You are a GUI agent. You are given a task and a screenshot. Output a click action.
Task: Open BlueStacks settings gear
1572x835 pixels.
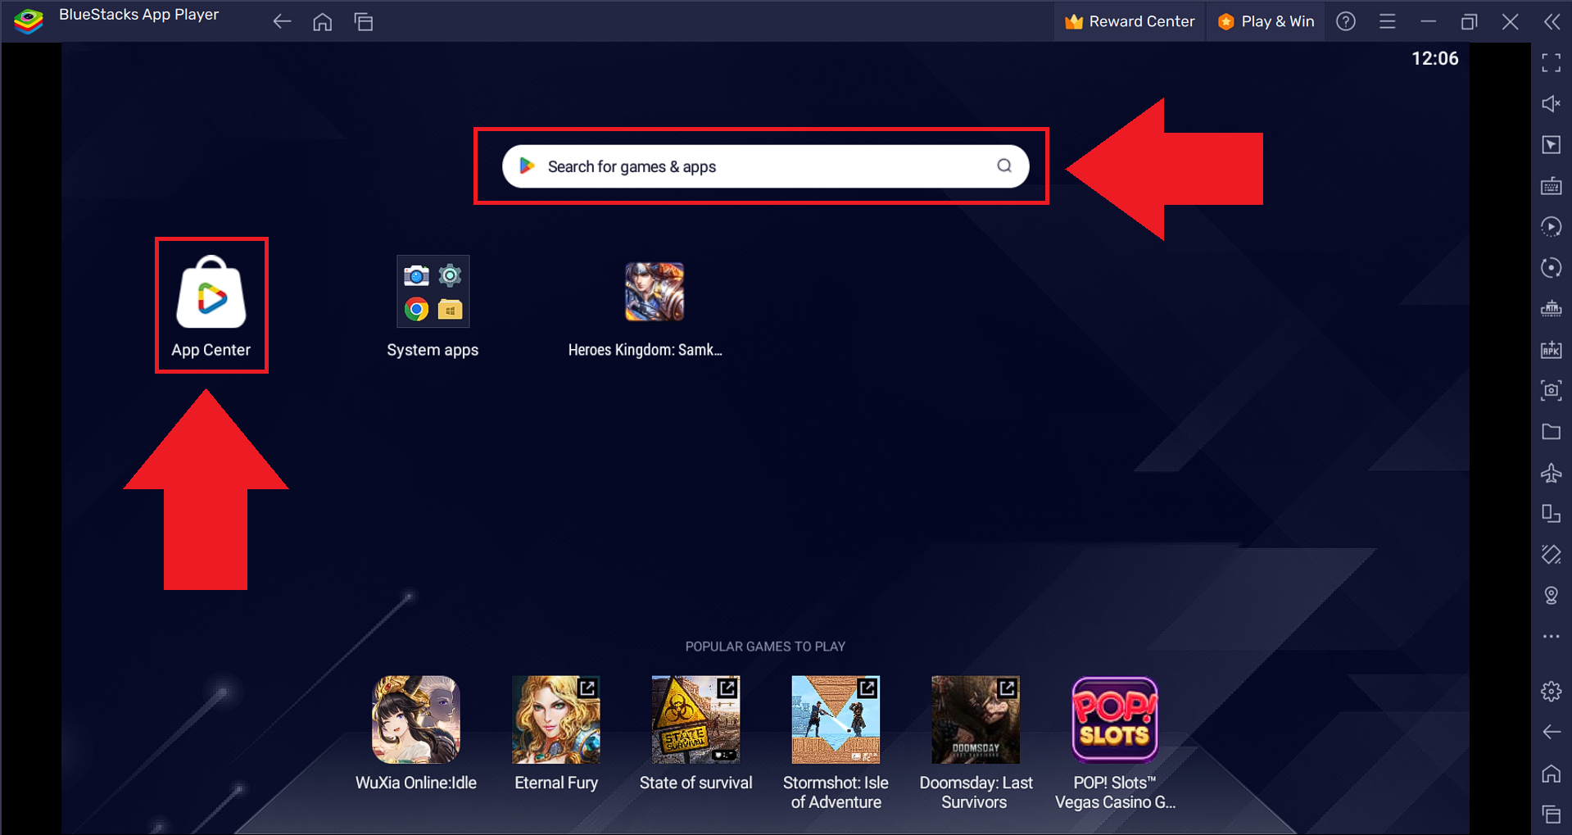pyautogui.click(x=1551, y=691)
